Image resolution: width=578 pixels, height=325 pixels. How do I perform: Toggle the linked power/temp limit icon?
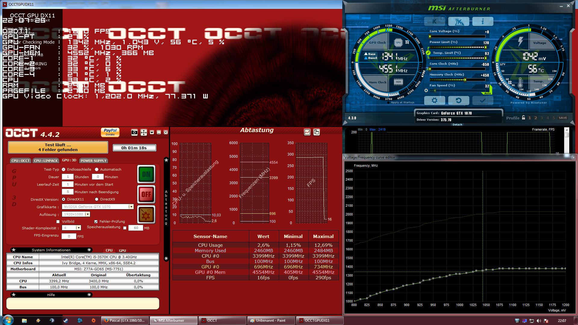(428, 53)
